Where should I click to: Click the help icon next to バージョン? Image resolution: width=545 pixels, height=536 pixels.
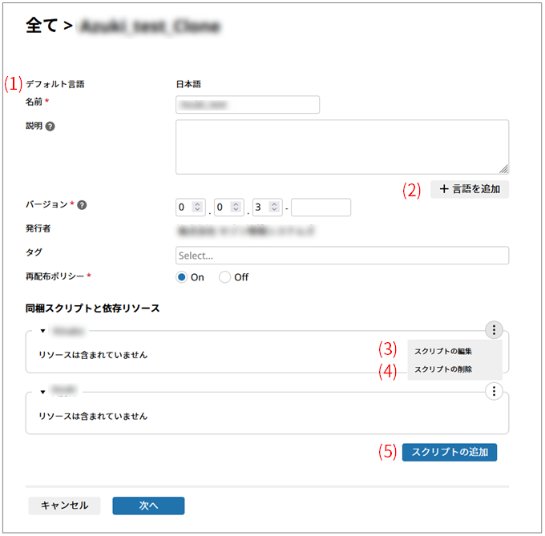82,205
